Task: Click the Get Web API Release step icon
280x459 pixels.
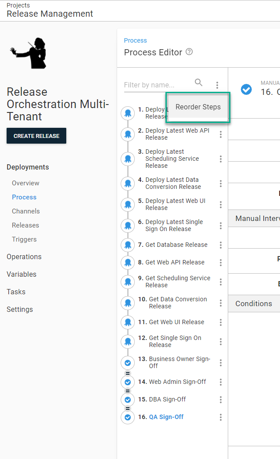Action: [x=128, y=262]
